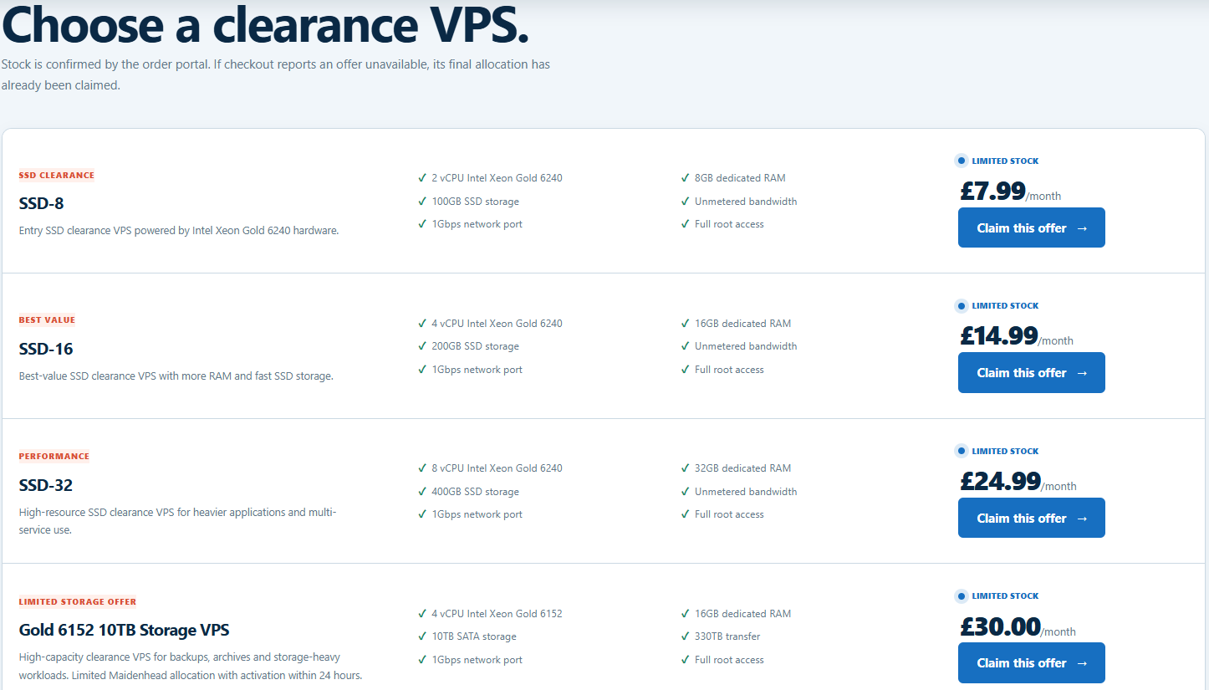The image size is (1209, 690).
Task: Claim the SSD-8 offer
Action: pyautogui.click(x=1031, y=227)
